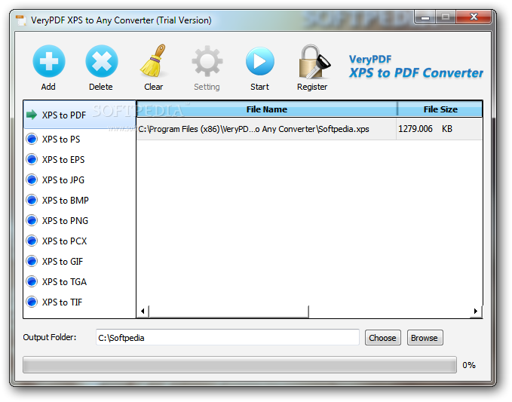Viewport: 512px width, 402px height.
Task: Click the app icon in title bar
Action: click(x=21, y=20)
